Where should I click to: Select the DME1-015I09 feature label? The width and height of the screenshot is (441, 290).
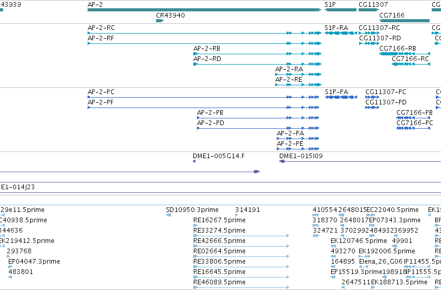pyautogui.click(x=301, y=156)
